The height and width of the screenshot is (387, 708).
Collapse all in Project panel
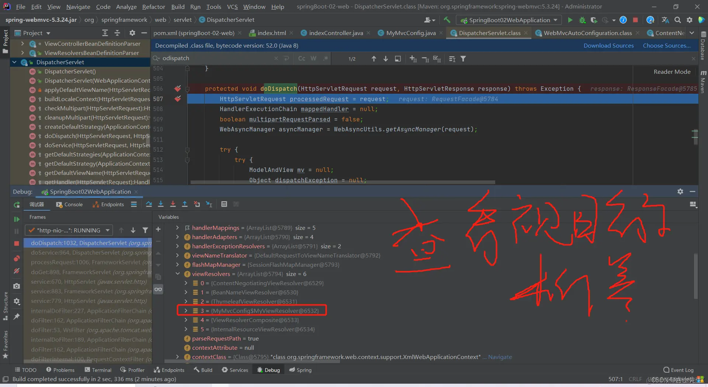[x=117, y=33]
